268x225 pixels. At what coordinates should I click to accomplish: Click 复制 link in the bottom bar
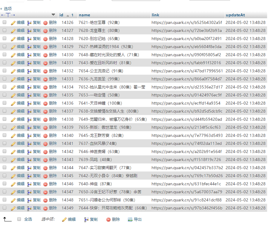[94, 219]
